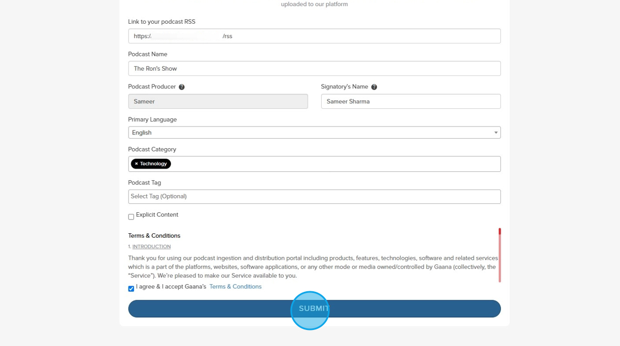Click the terms and conditions scrollbar

click(x=500, y=255)
